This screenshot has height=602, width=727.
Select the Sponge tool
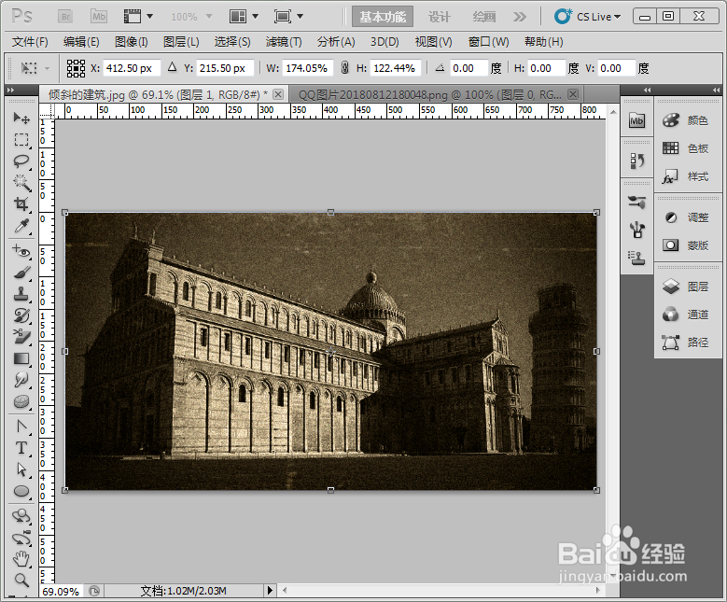click(x=21, y=401)
